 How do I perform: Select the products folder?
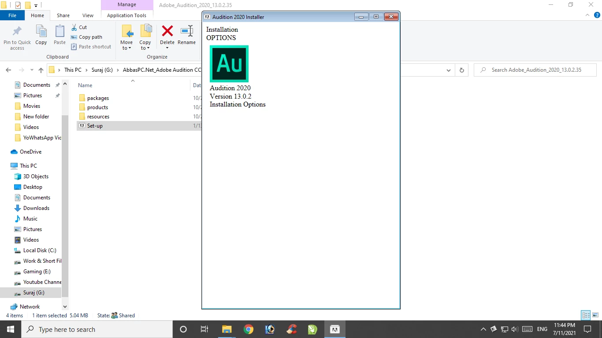coord(97,107)
